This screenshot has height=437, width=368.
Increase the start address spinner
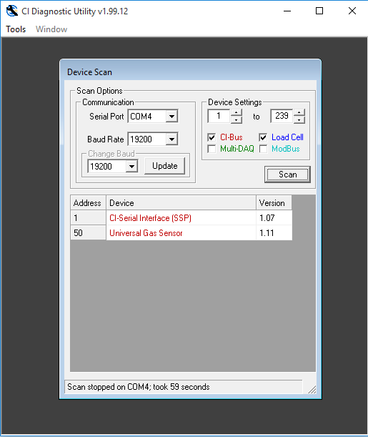click(x=236, y=112)
